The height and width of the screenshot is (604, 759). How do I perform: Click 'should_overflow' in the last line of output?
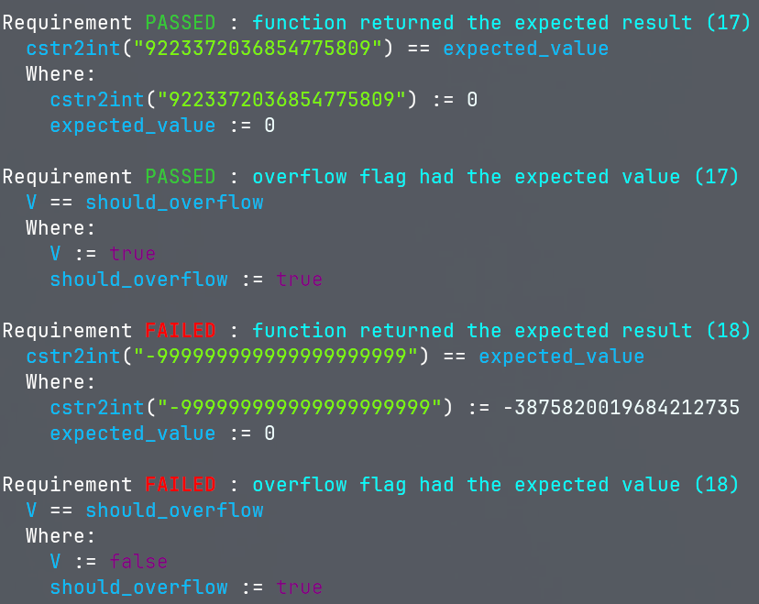(x=138, y=587)
